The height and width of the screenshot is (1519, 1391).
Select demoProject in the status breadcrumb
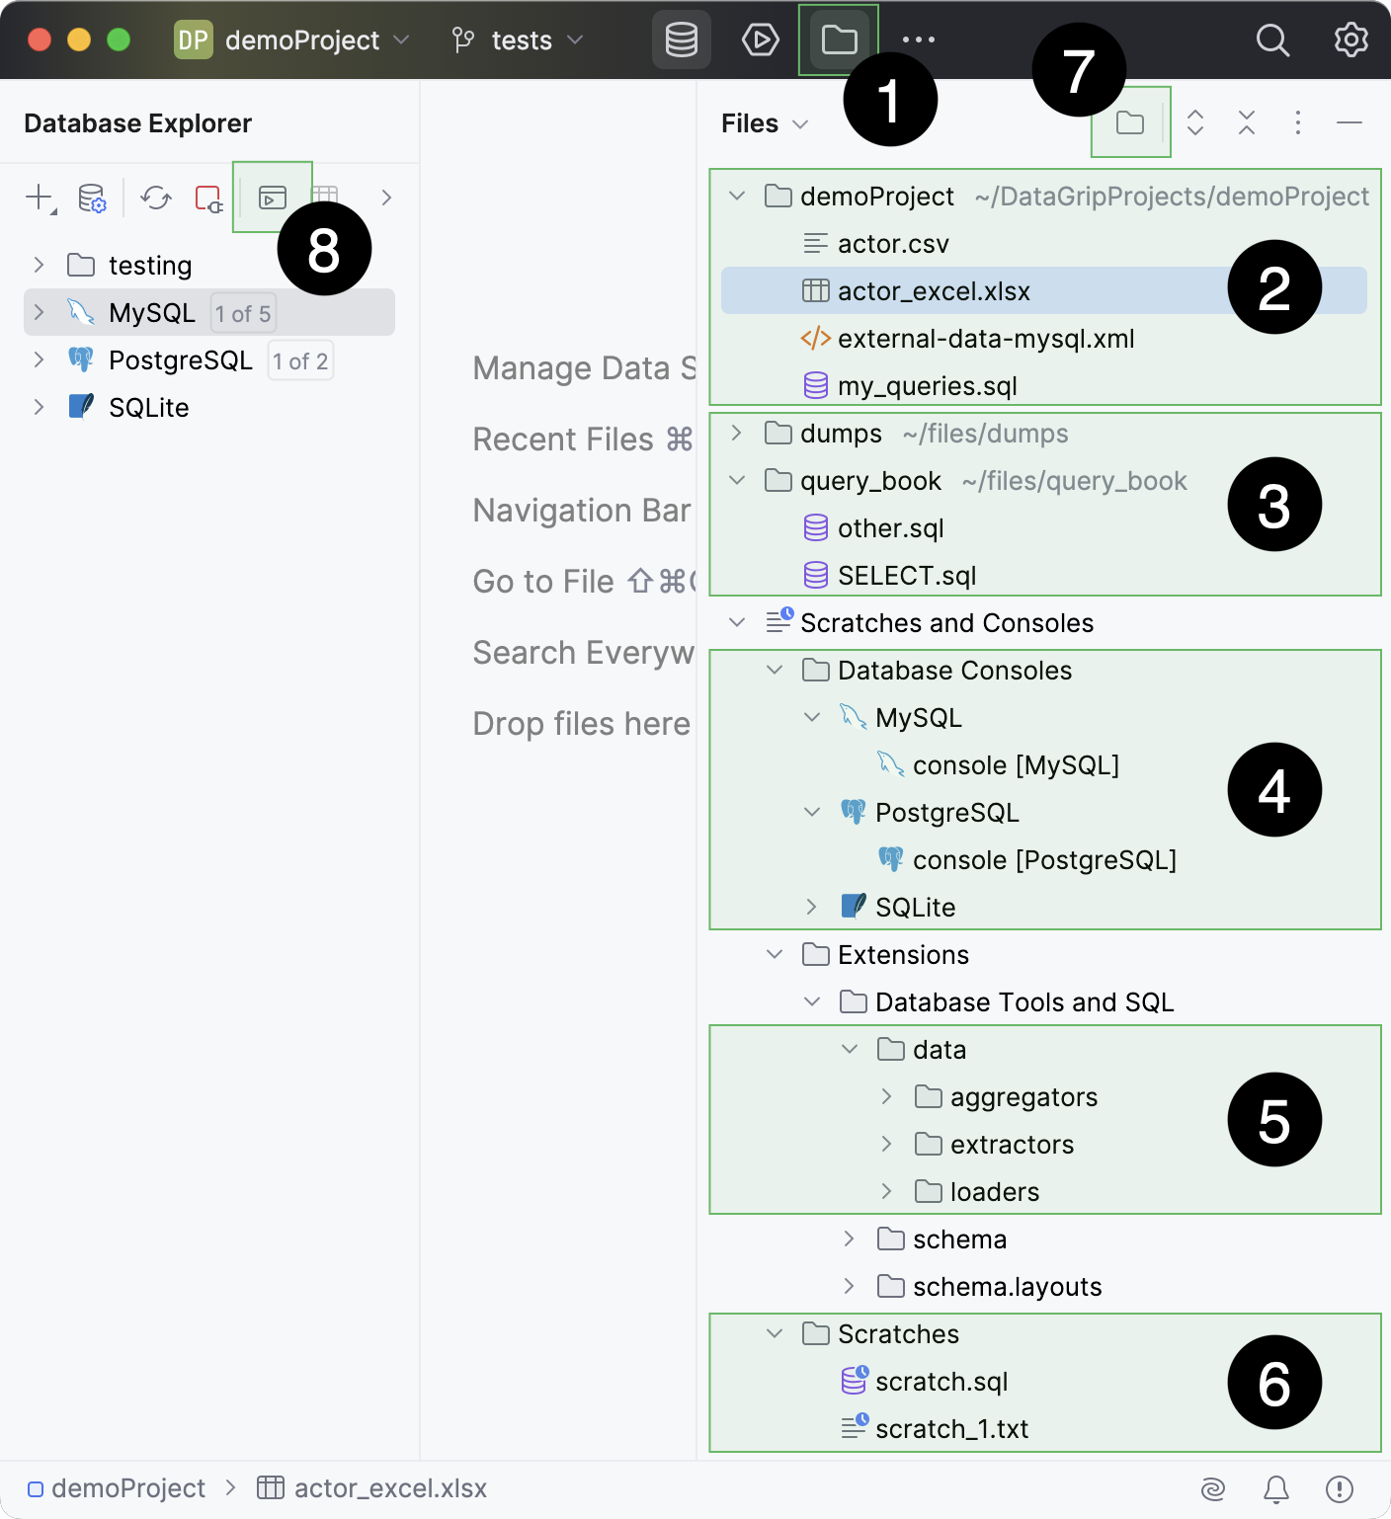click(128, 1487)
